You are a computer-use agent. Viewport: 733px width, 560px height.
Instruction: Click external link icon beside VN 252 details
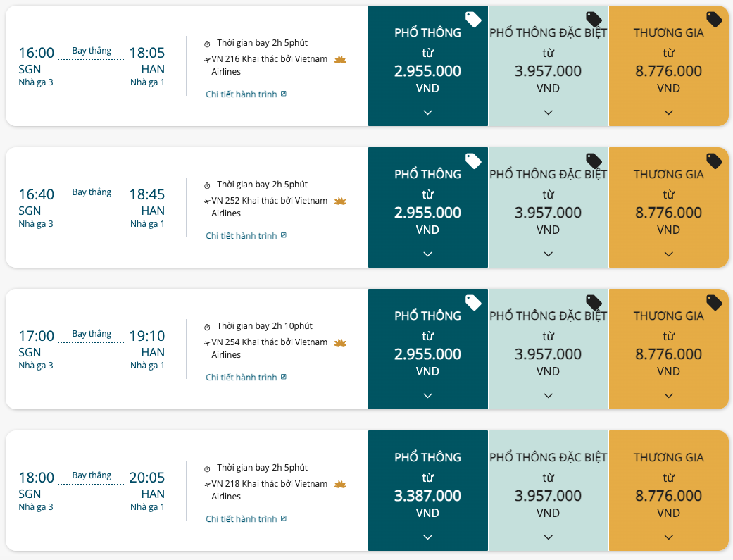(284, 235)
